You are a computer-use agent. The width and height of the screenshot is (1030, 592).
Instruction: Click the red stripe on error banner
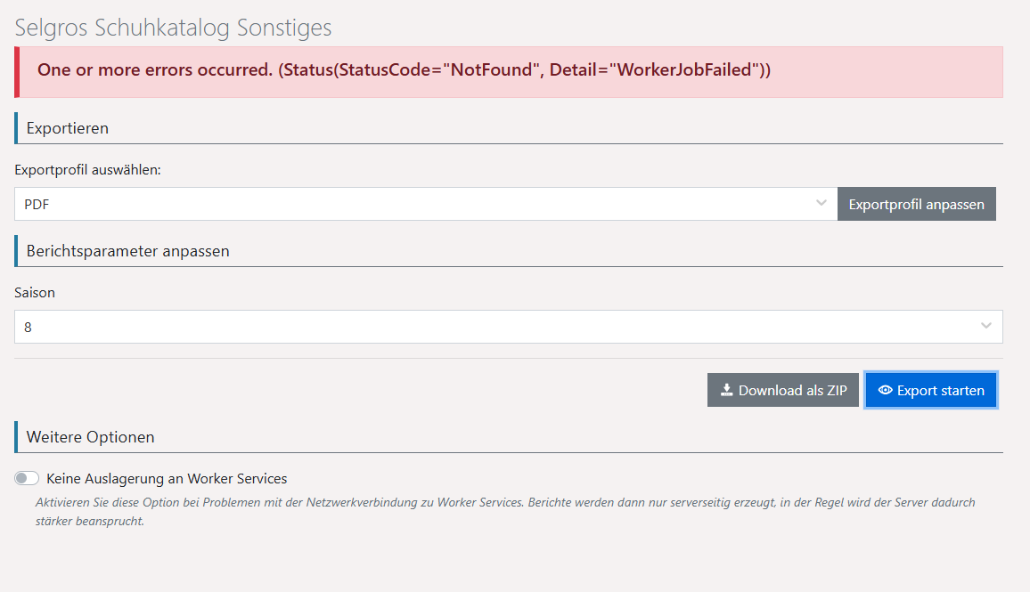(17, 72)
